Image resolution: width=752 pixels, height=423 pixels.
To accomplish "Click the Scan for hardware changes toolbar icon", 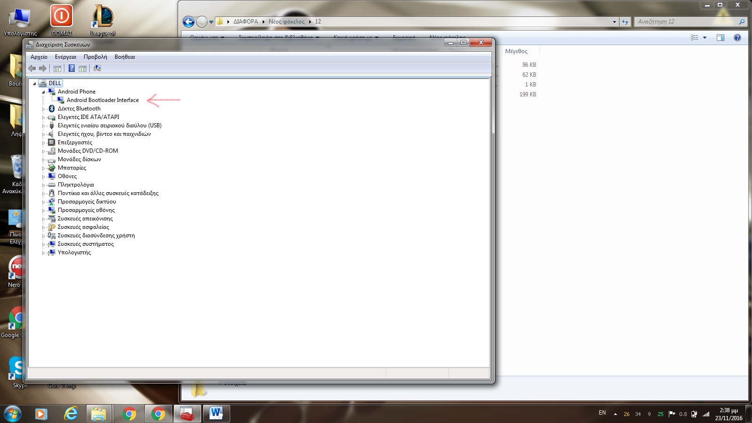I will pos(97,69).
